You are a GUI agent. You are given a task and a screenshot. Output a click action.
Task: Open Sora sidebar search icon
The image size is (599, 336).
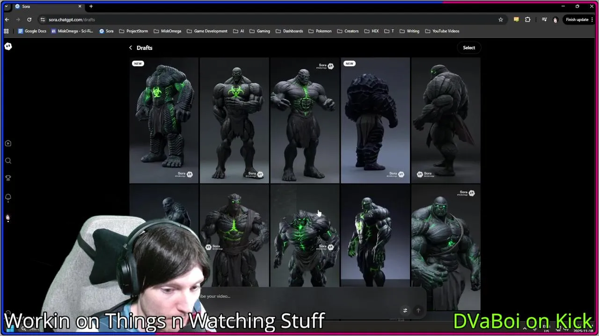pos(8,161)
